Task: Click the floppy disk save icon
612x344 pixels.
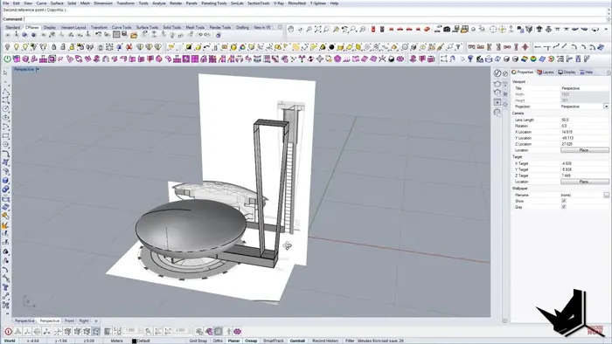Action: click(124, 35)
